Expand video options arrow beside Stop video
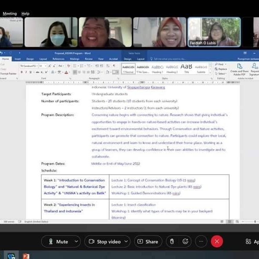 (127, 242)
